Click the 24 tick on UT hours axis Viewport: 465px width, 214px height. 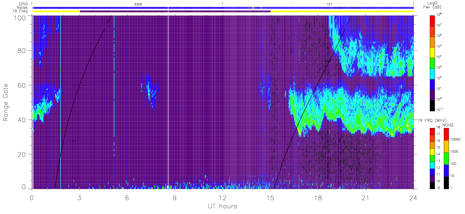(x=413, y=198)
